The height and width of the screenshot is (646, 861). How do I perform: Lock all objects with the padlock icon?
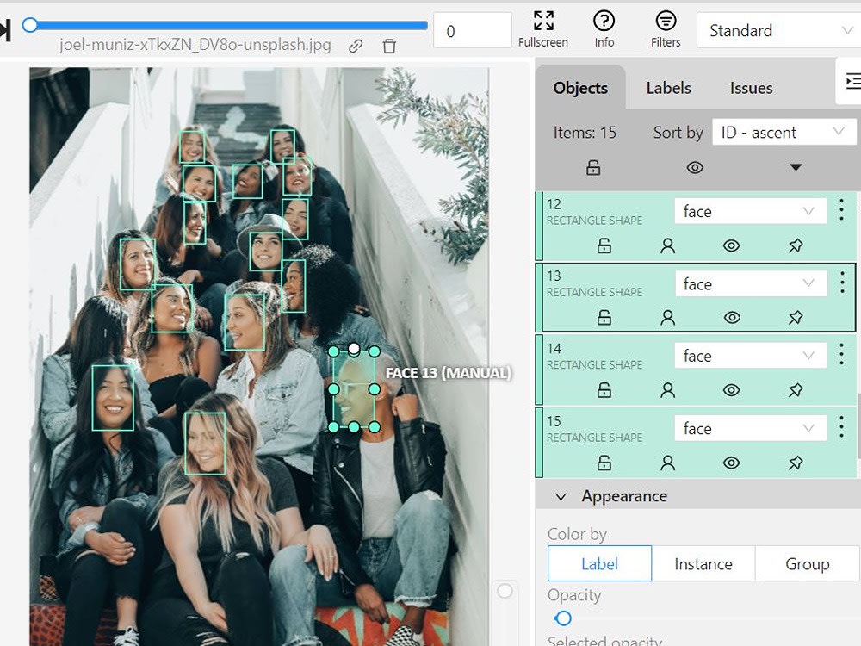[592, 167]
